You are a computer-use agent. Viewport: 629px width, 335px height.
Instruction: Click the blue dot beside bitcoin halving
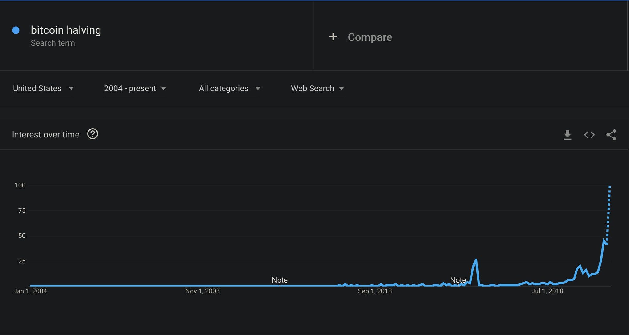click(16, 30)
